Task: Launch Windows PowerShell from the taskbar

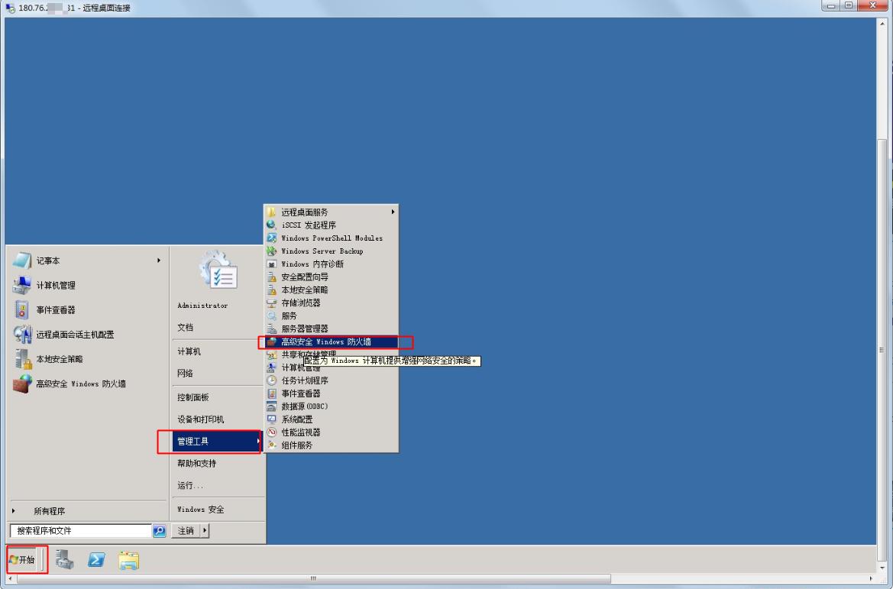Action: click(96, 560)
